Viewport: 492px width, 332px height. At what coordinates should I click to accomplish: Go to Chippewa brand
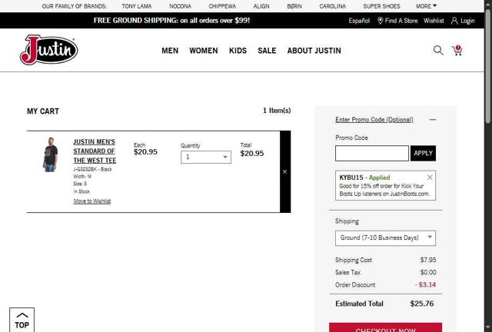coord(222,6)
